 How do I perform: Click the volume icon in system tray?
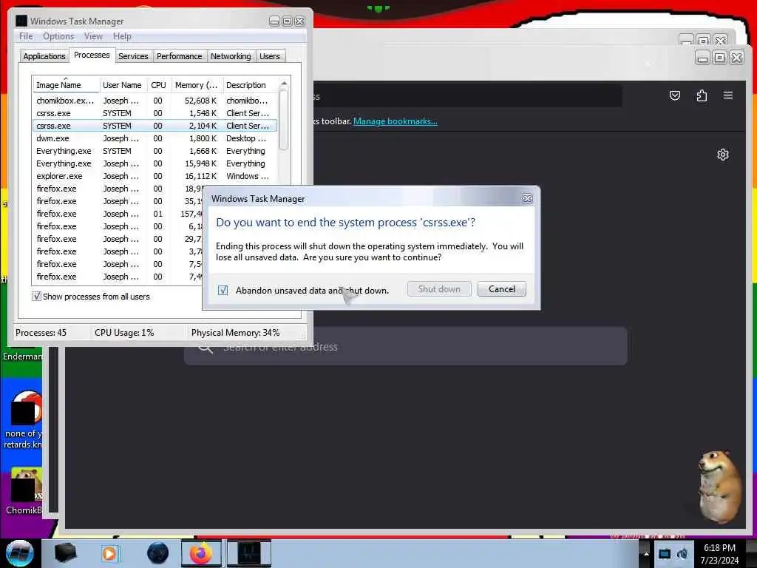coord(682,554)
